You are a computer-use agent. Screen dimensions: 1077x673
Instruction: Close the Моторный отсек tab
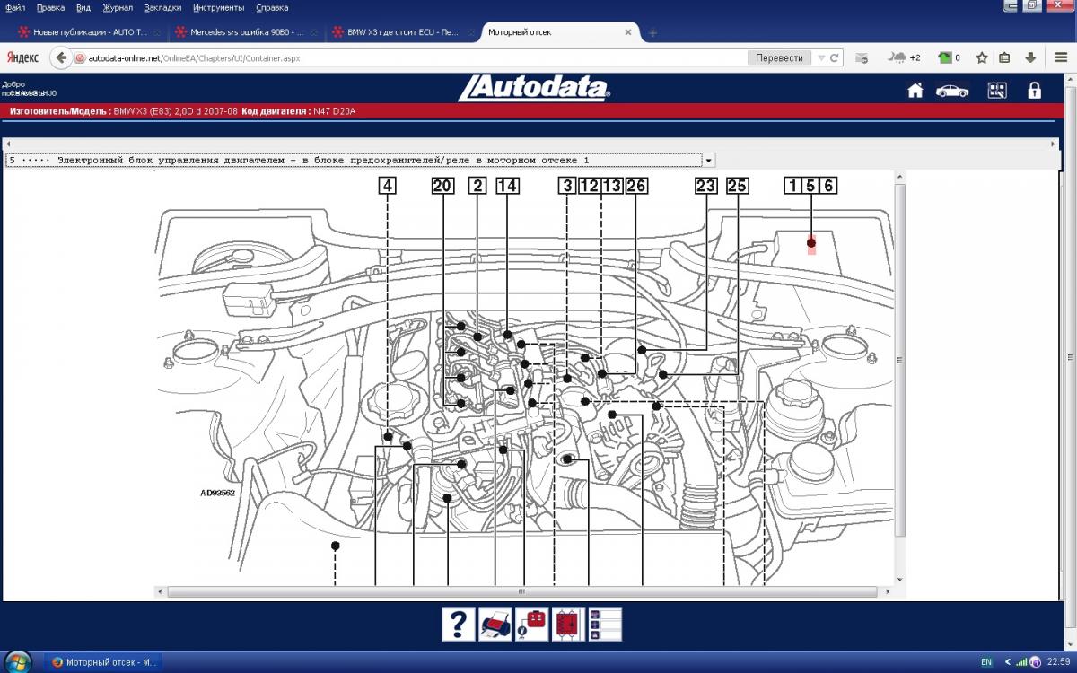pos(628,32)
